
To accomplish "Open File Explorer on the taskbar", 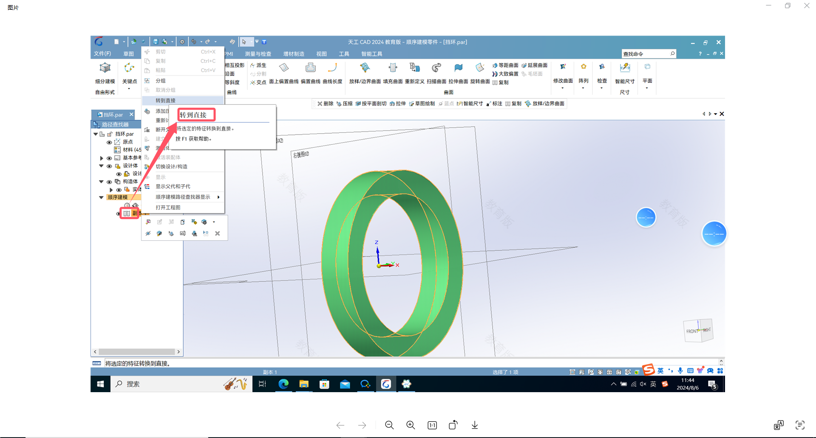I will click(304, 384).
